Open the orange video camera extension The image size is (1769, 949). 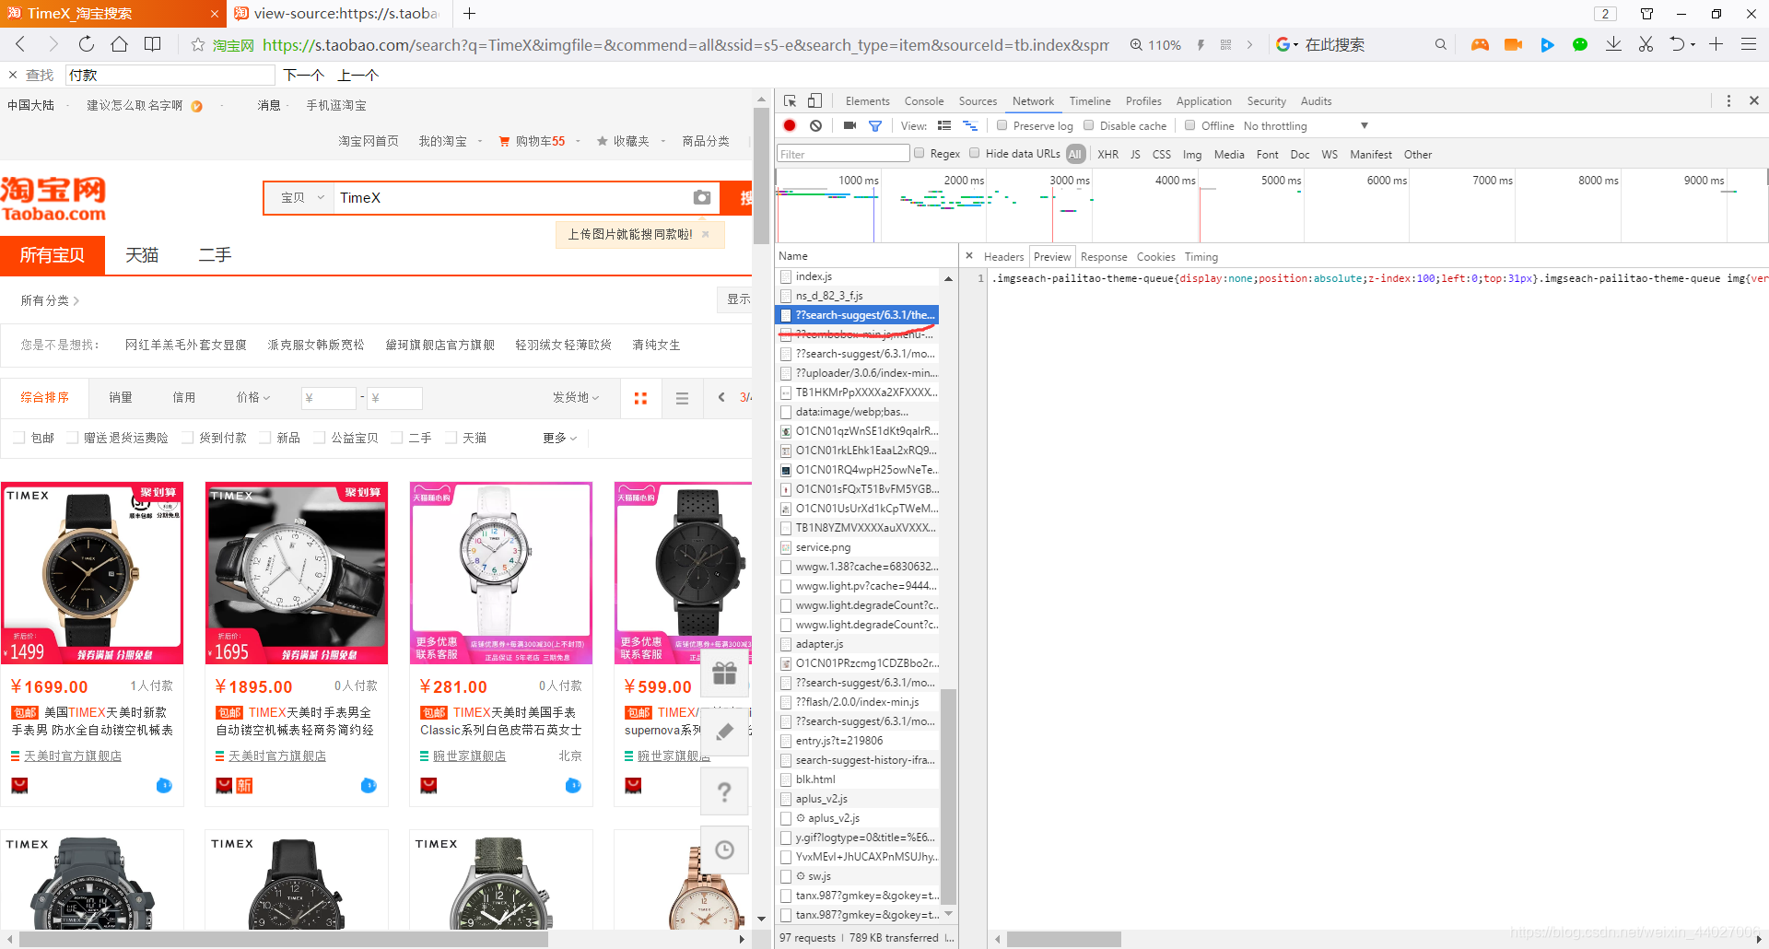[x=1513, y=44]
